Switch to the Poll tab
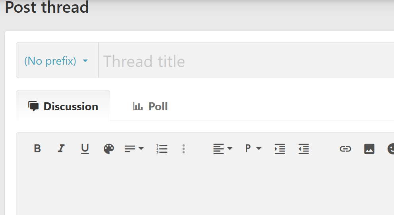 pyautogui.click(x=150, y=106)
